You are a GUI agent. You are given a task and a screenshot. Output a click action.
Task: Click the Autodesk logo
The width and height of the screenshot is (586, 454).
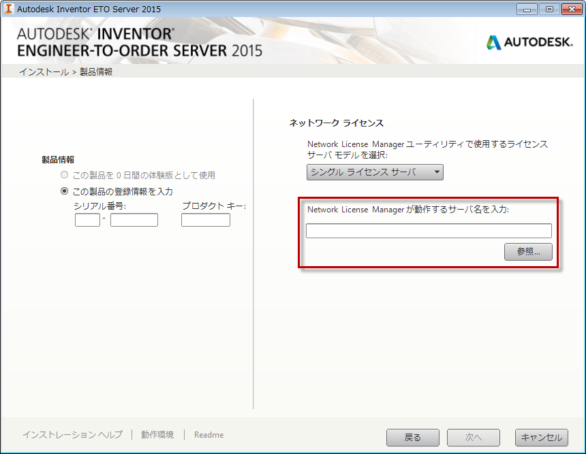point(529,42)
